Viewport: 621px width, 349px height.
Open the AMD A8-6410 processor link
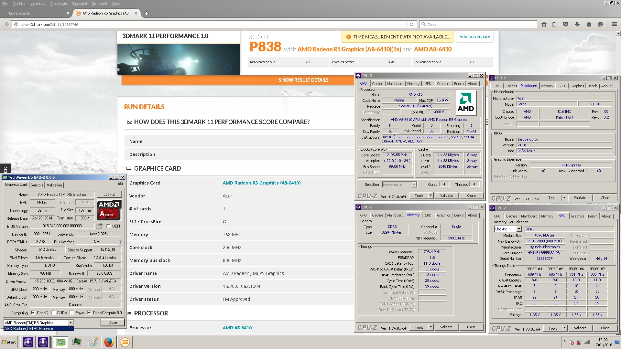click(x=237, y=328)
